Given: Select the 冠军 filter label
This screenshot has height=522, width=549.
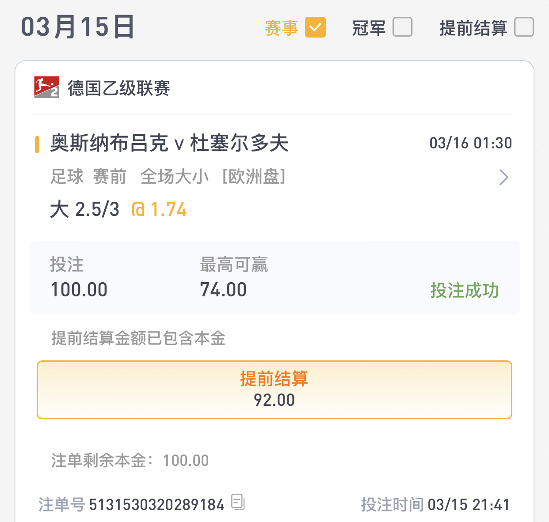Looking at the screenshot, I should point(369,28).
